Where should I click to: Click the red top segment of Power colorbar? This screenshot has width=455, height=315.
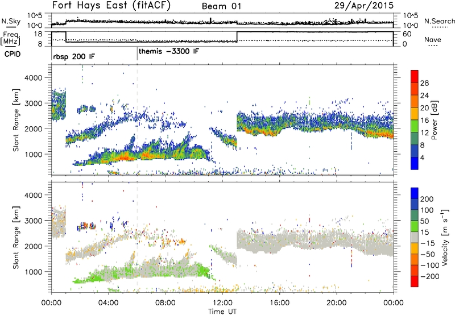[415, 77]
